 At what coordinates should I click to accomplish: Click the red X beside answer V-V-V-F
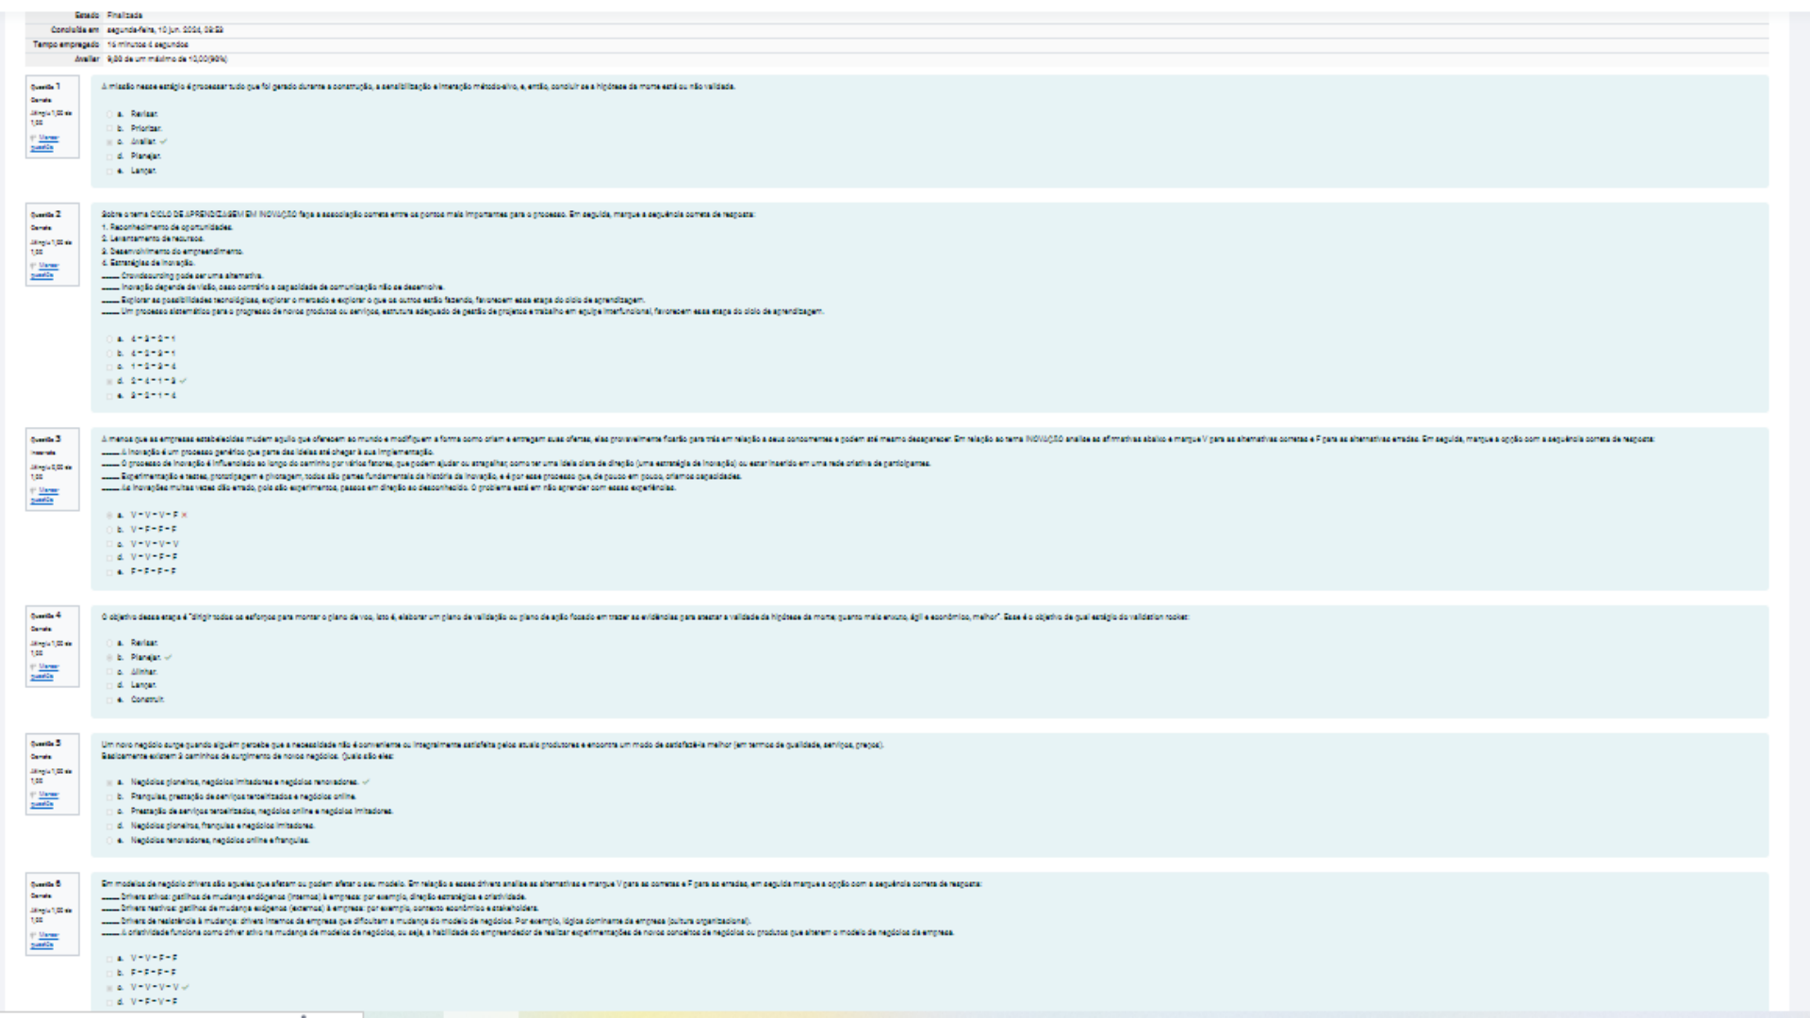[x=185, y=515]
